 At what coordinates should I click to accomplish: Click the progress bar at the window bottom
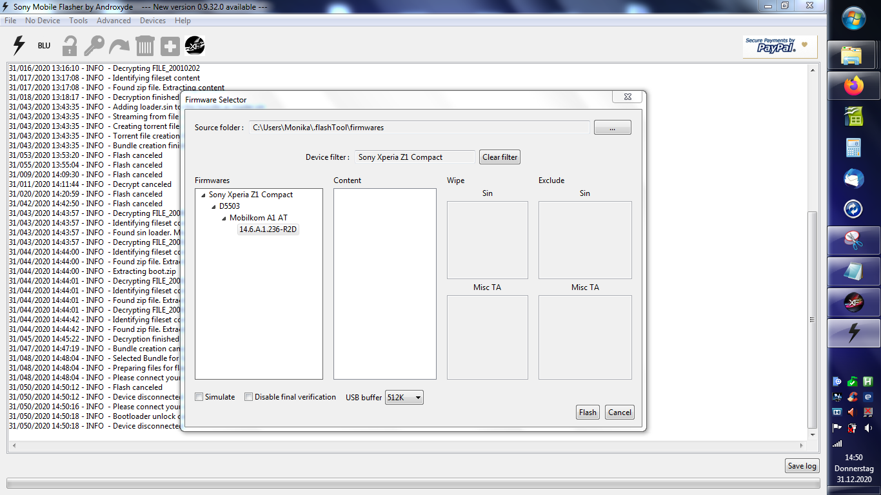point(413,483)
